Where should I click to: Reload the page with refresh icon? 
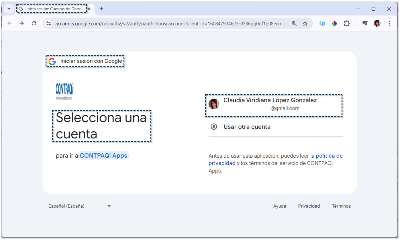click(x=34, y=23)
